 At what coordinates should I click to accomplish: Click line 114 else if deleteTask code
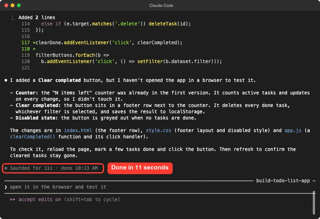(116, 24)
